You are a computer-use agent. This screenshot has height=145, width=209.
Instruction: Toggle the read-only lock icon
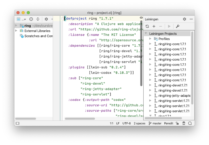point(177,123)
